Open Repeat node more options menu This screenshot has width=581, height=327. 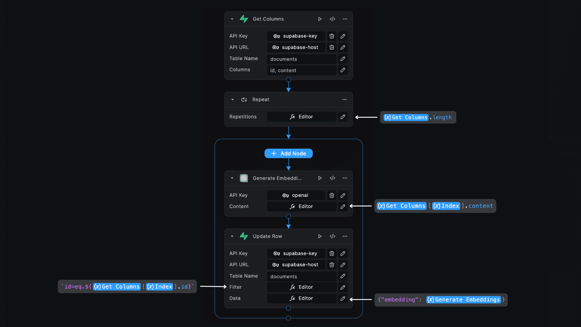click(344, 100)
